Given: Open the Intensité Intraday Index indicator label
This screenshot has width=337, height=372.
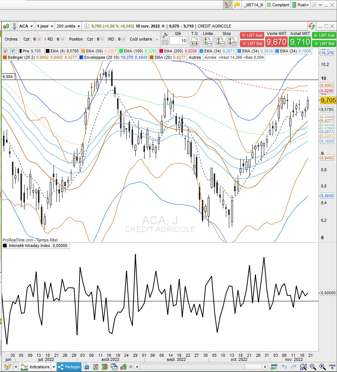Looking at the screenshot, I should [x=36, y=246].
